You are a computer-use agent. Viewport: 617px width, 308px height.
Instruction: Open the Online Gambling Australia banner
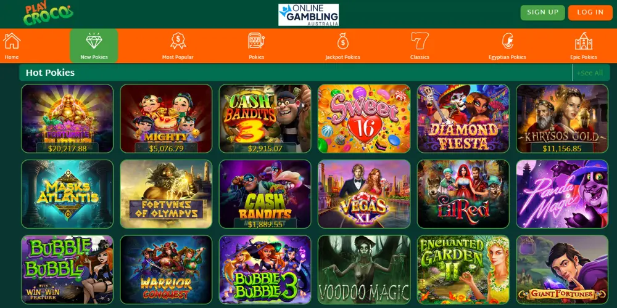pos(308,15)
